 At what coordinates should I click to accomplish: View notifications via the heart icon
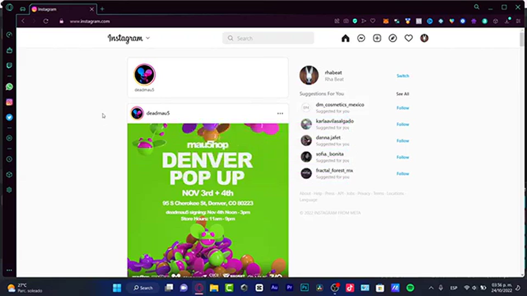(408, 38)
